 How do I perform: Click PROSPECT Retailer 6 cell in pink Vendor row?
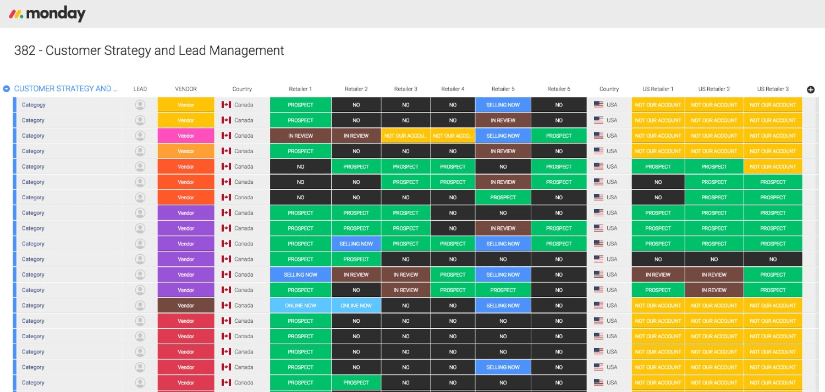click(559, 136)
